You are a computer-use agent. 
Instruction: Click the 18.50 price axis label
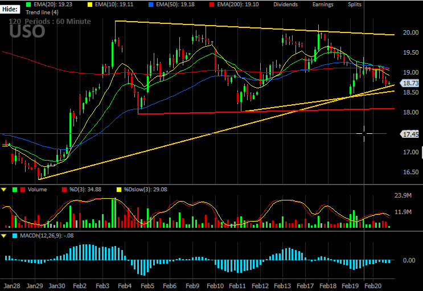point(411,93)
